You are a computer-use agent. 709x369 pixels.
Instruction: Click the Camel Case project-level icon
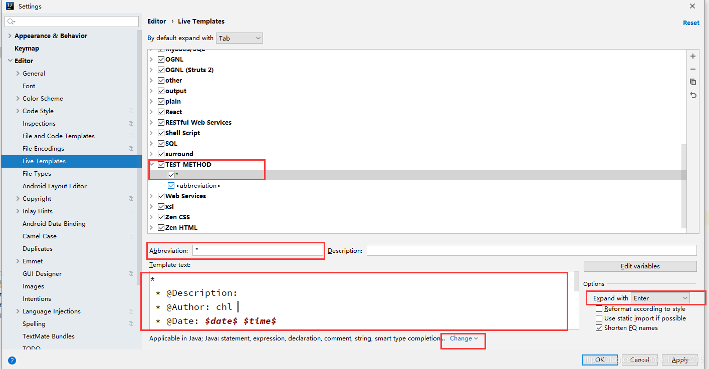pyautogui.click(x=131, y=236)
